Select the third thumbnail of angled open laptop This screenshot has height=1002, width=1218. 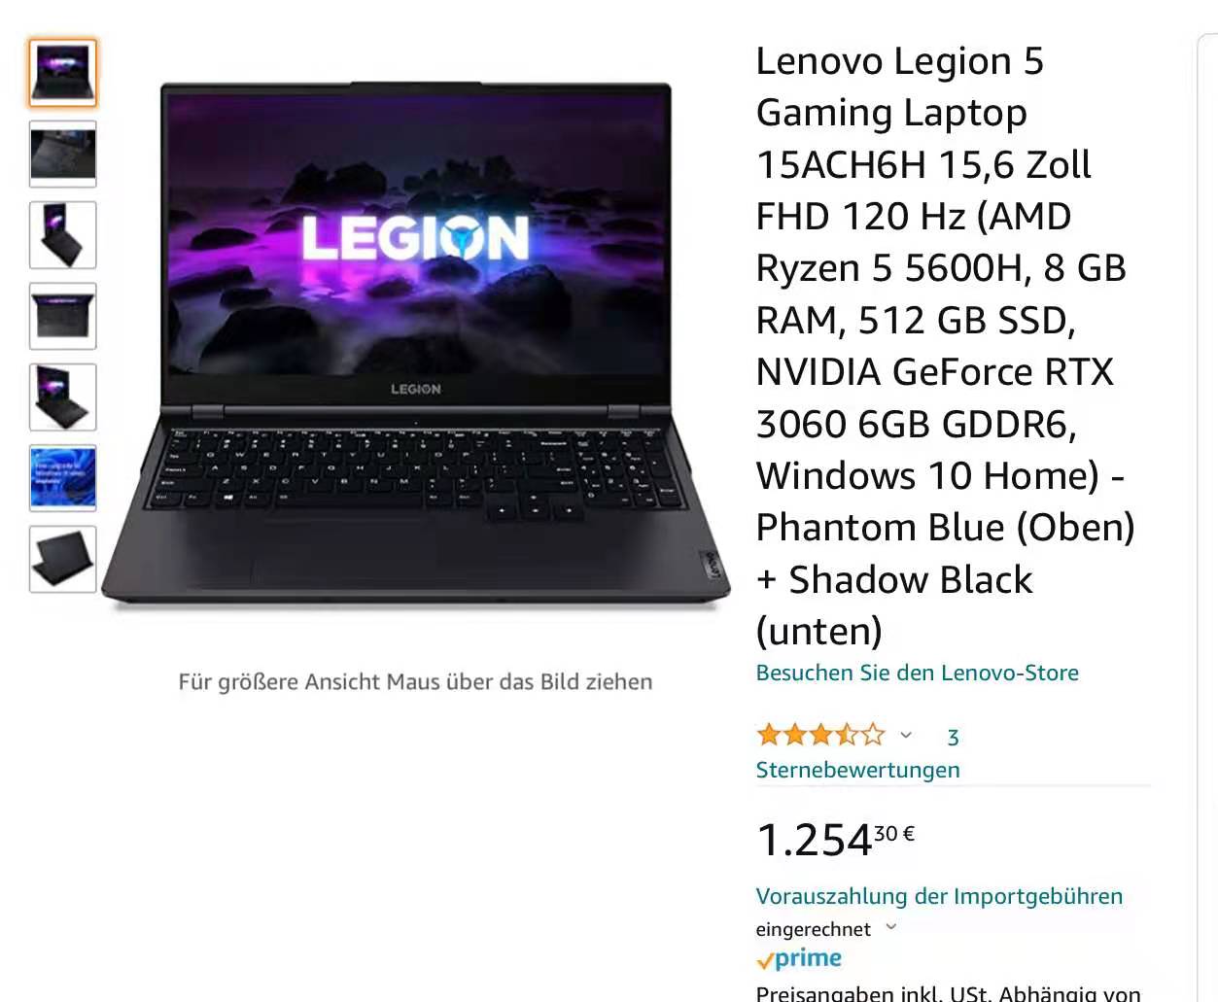(63, 235)
